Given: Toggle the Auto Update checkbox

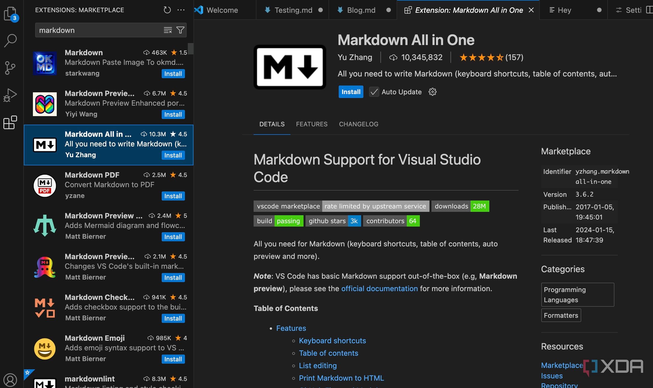Looking at the screenshot, I should tap(374, 92).
